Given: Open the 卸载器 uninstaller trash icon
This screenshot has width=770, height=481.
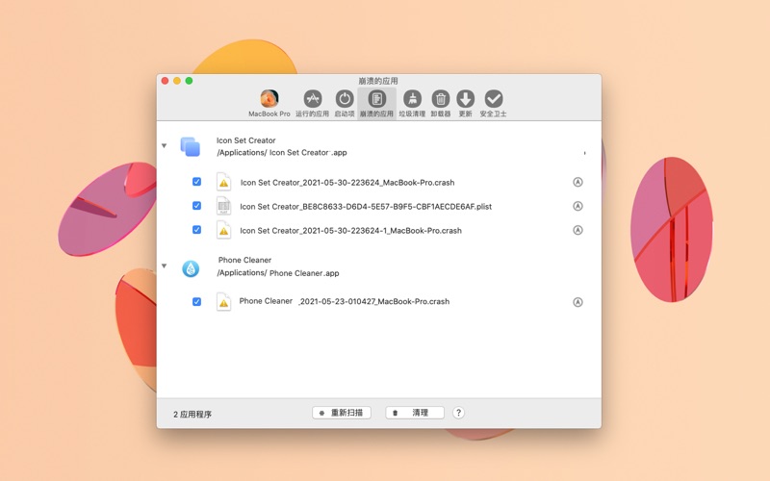Looking at the screenshot, I should [440, 99].
